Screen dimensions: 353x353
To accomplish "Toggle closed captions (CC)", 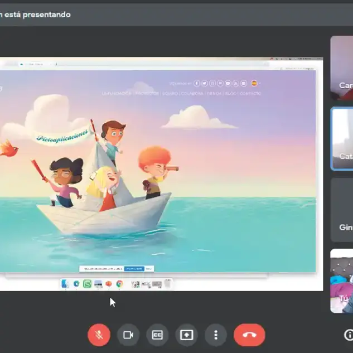I will (x=157, y=335).
